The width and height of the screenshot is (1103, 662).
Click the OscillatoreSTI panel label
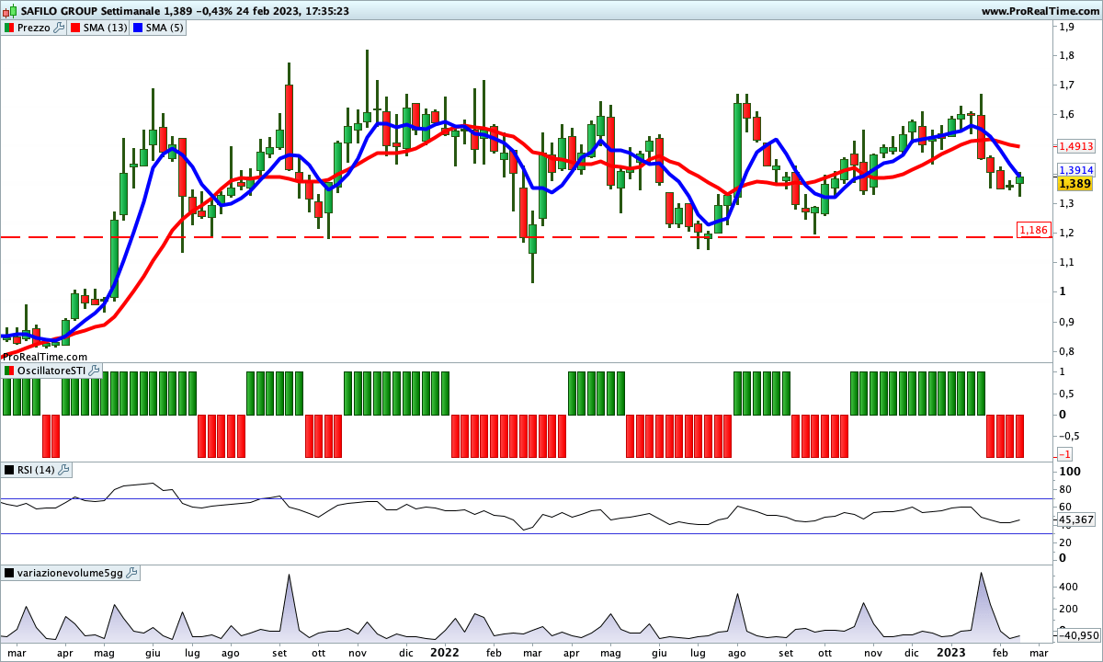[x=51, y=371]
